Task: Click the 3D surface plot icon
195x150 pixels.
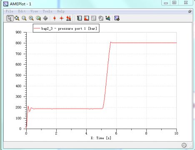Action: 108,18
